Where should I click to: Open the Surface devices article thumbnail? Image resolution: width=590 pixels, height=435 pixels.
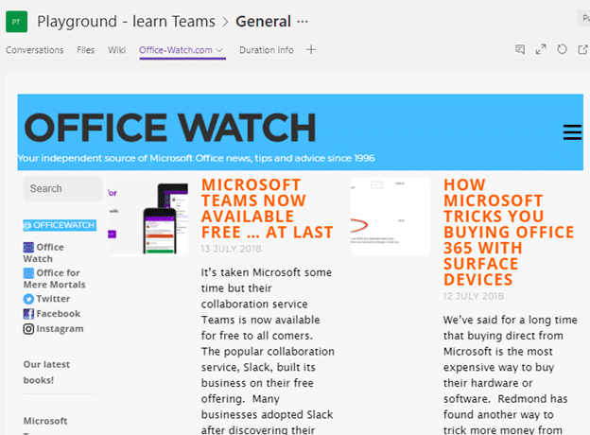click(390, 216)
